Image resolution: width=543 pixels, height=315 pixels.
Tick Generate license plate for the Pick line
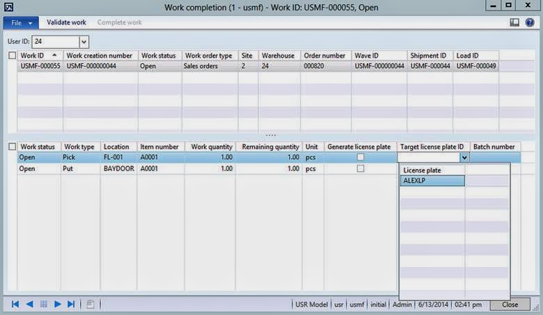tap(361, 157)
